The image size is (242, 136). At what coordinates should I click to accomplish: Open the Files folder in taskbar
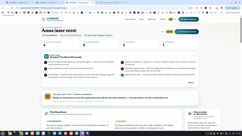coord(10,133)
